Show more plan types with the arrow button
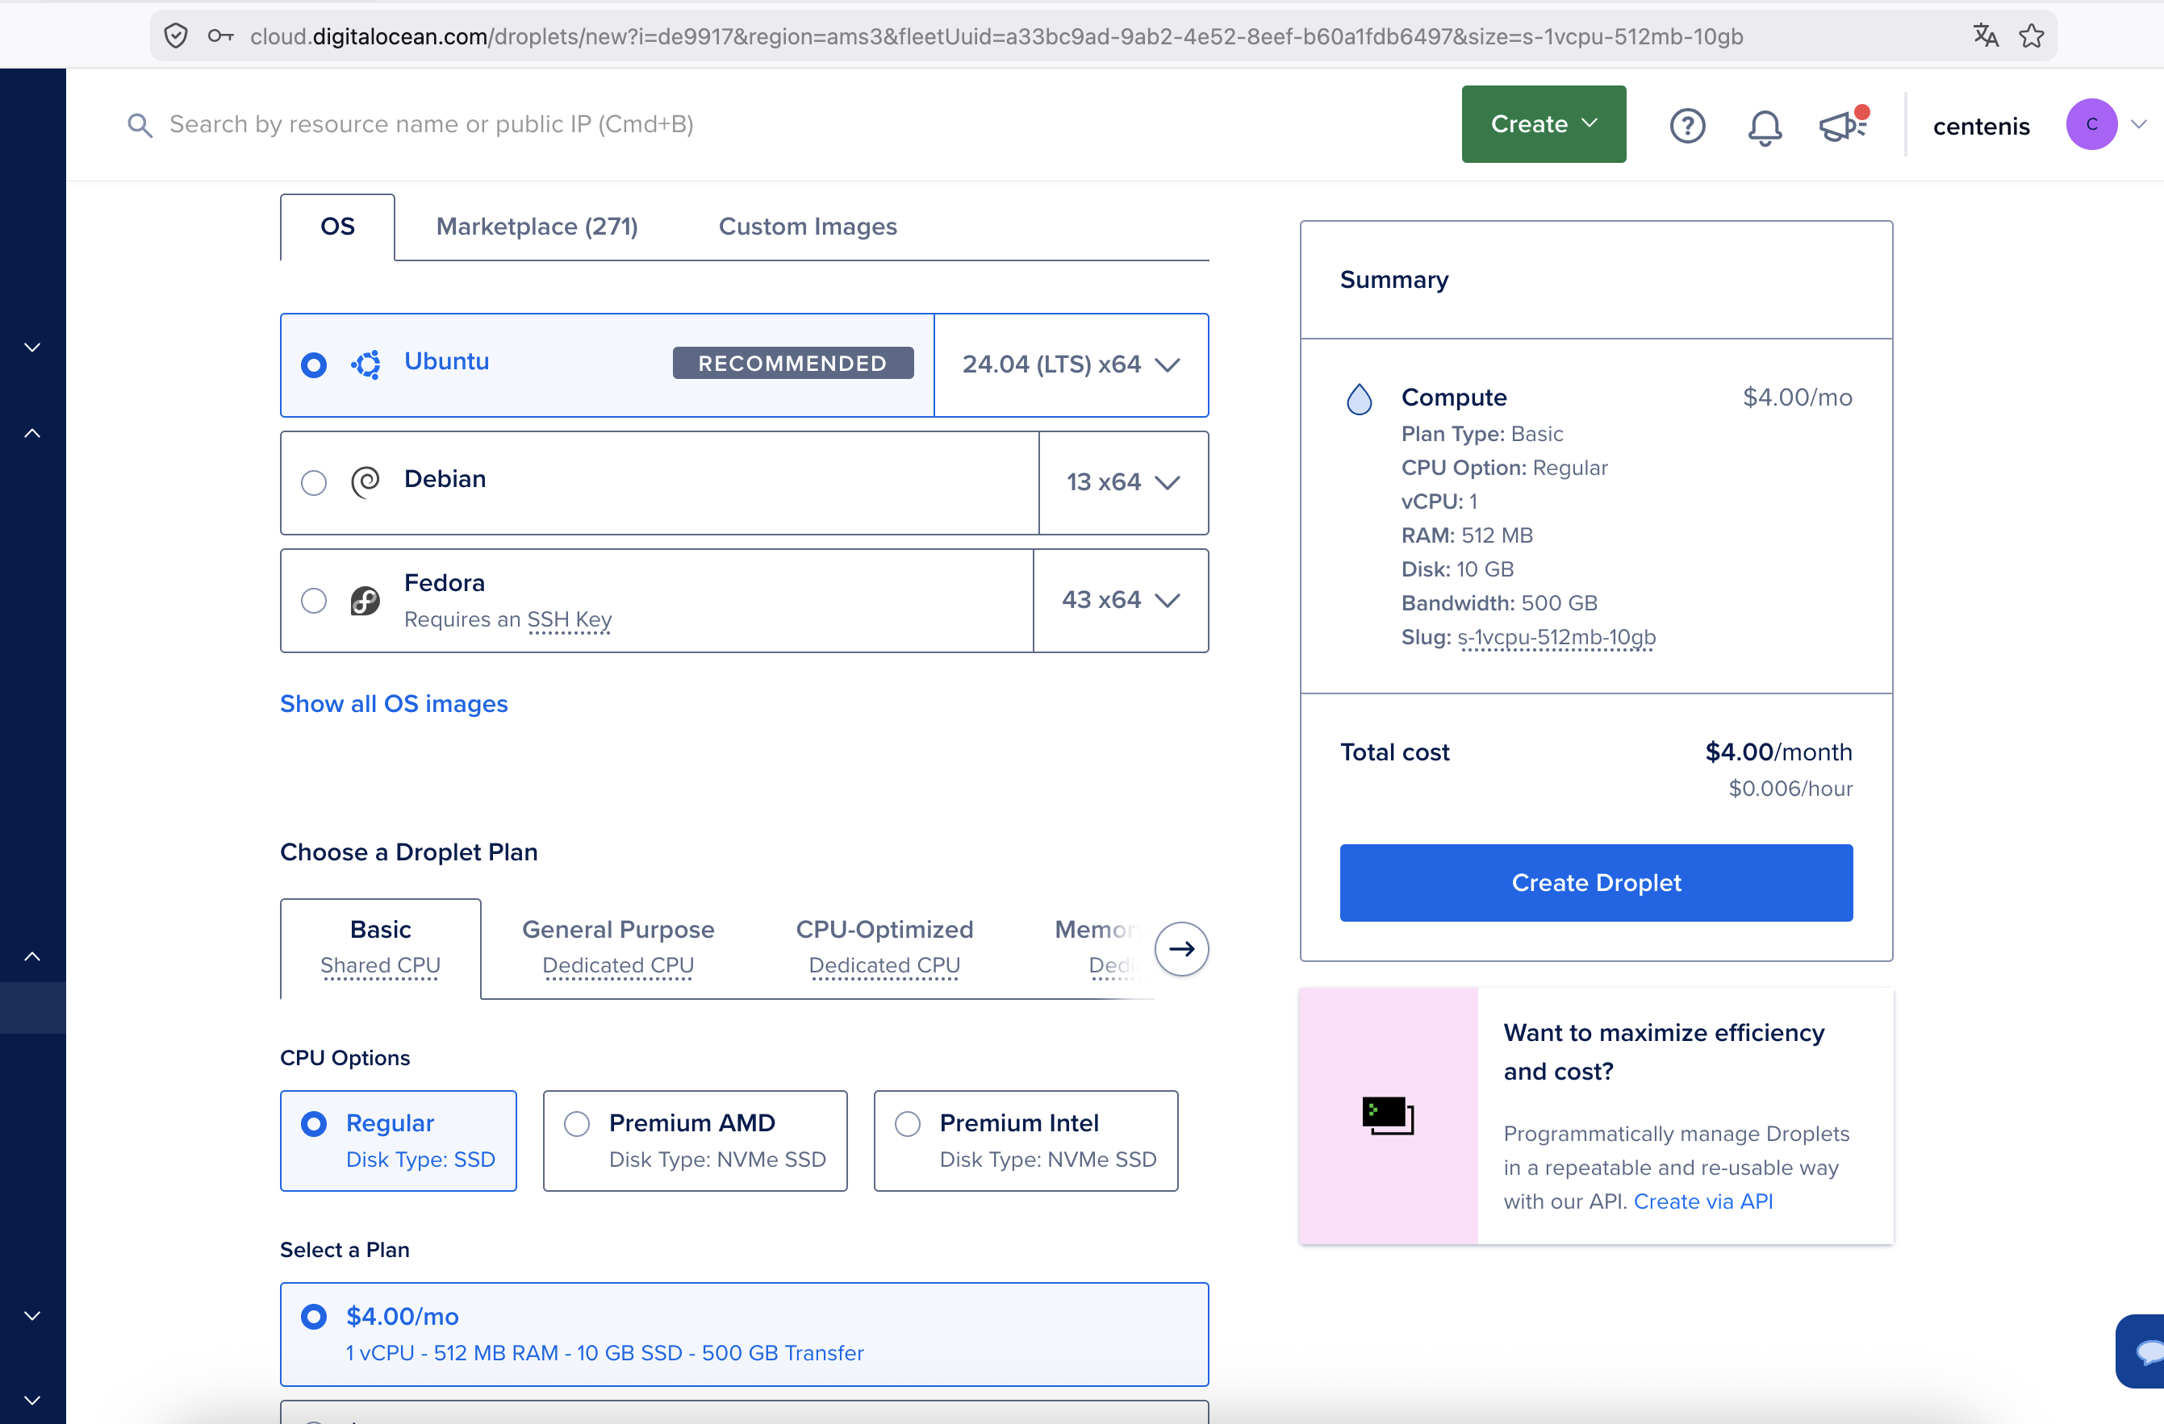2164x1424 pixels. pyautogui.click(x=1181, y=949)
